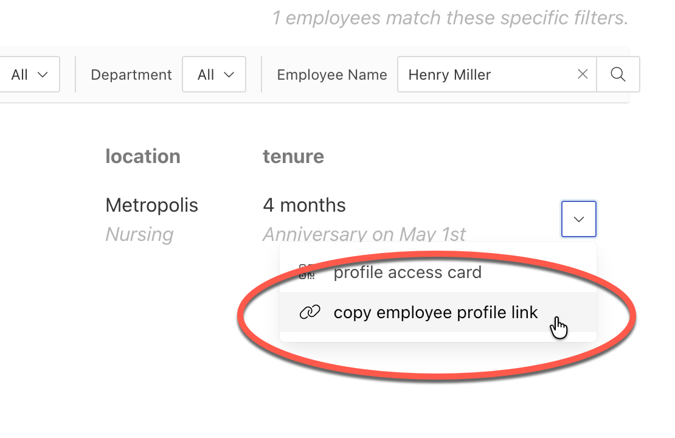Click the magnifying glass search button
The width and height of the screenshot is (675, 438).
618,74
